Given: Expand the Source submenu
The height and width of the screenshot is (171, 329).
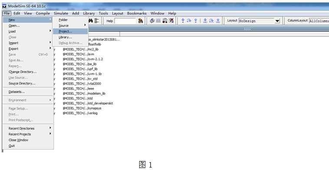Looking at the screenshot, I should tap(70, 26).
